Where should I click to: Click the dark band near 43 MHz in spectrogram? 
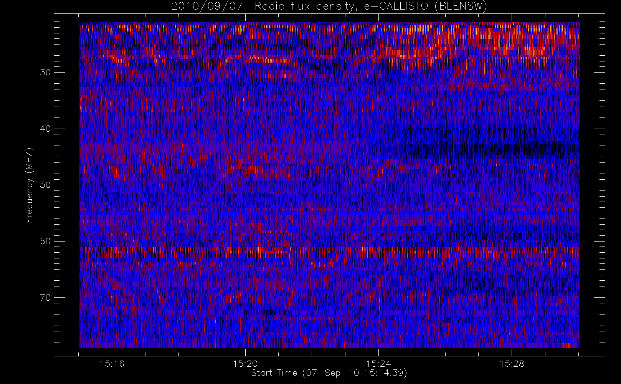coord(489,149)
